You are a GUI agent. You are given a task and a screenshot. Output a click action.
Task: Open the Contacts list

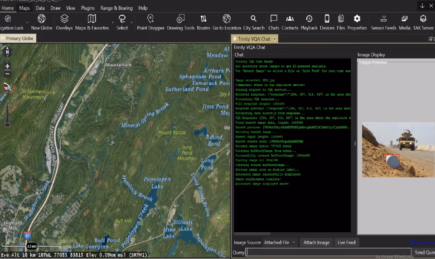[290, 22]
